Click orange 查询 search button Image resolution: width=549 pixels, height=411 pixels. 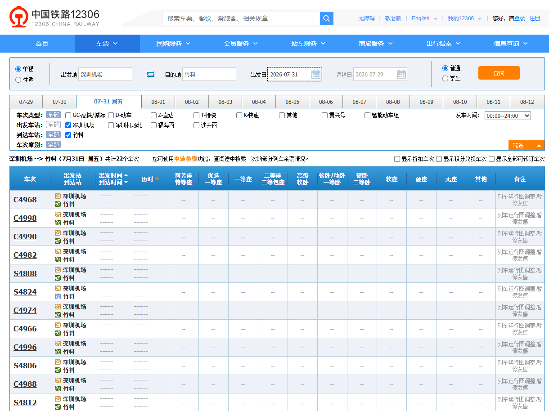coord(499,73)
